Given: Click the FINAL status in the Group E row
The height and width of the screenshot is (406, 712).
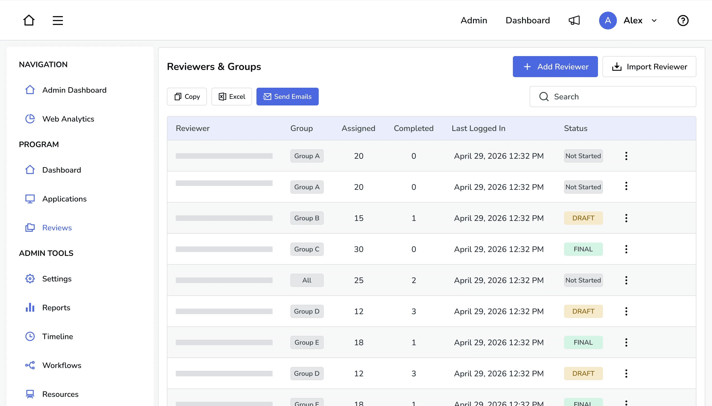Looking at the screenshot, I should pos(583,342).
